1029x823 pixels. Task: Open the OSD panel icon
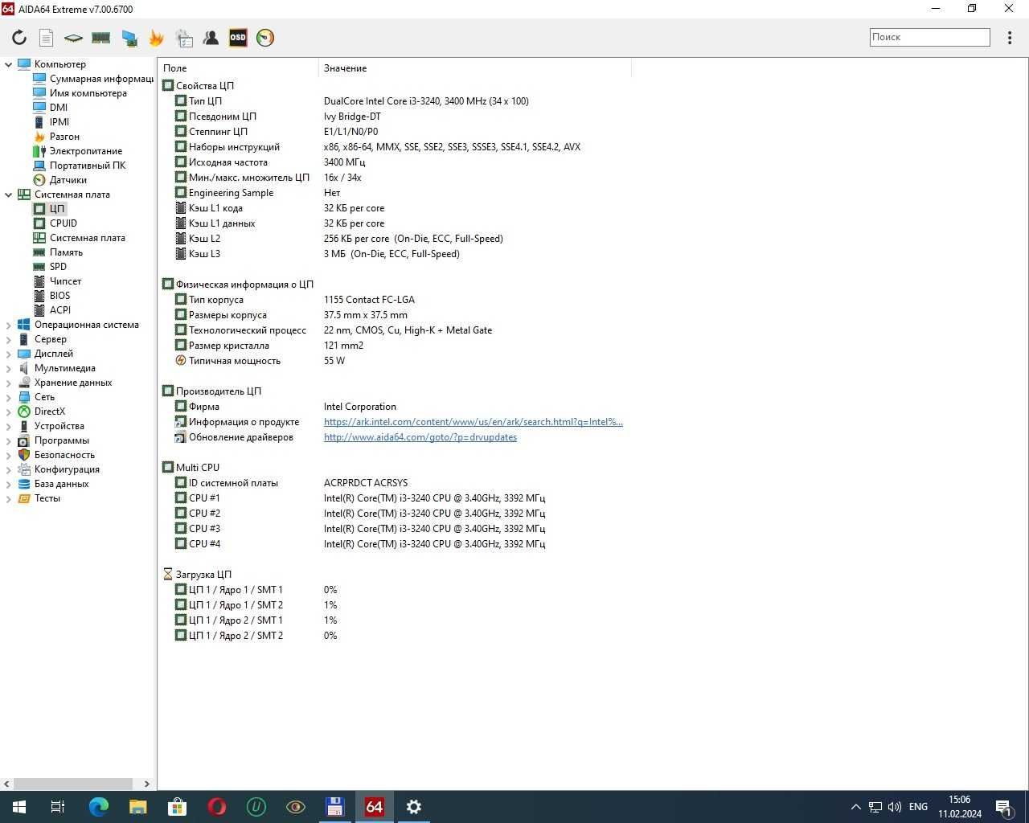238,38
